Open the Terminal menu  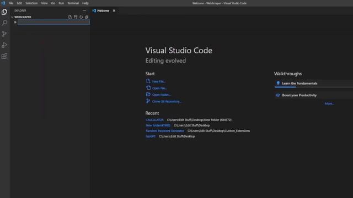(73, 3)
